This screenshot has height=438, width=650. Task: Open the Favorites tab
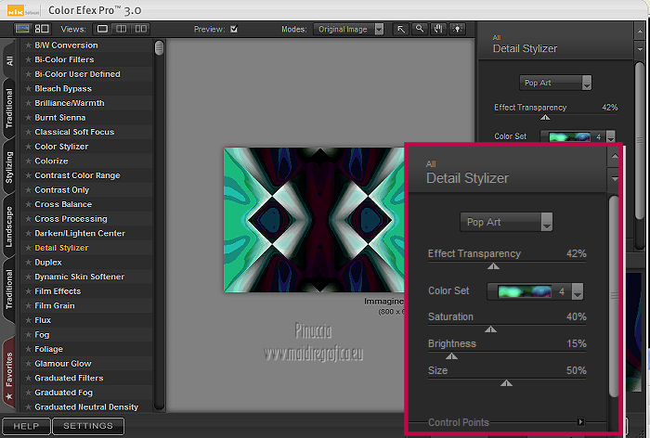(x=8, y=369)
